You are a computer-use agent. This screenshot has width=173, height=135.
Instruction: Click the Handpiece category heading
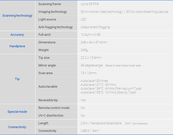pyautogui.click(x=17, y=46)
